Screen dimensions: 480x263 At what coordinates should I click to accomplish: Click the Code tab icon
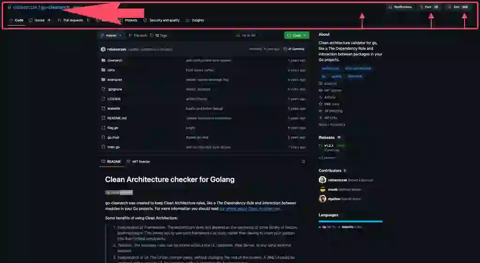[x=11, y=20]
